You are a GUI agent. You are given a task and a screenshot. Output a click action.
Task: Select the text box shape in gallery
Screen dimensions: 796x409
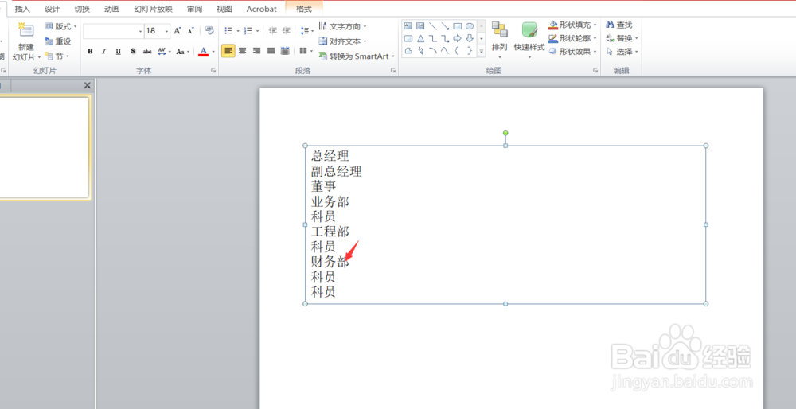(x=408, y=26)
